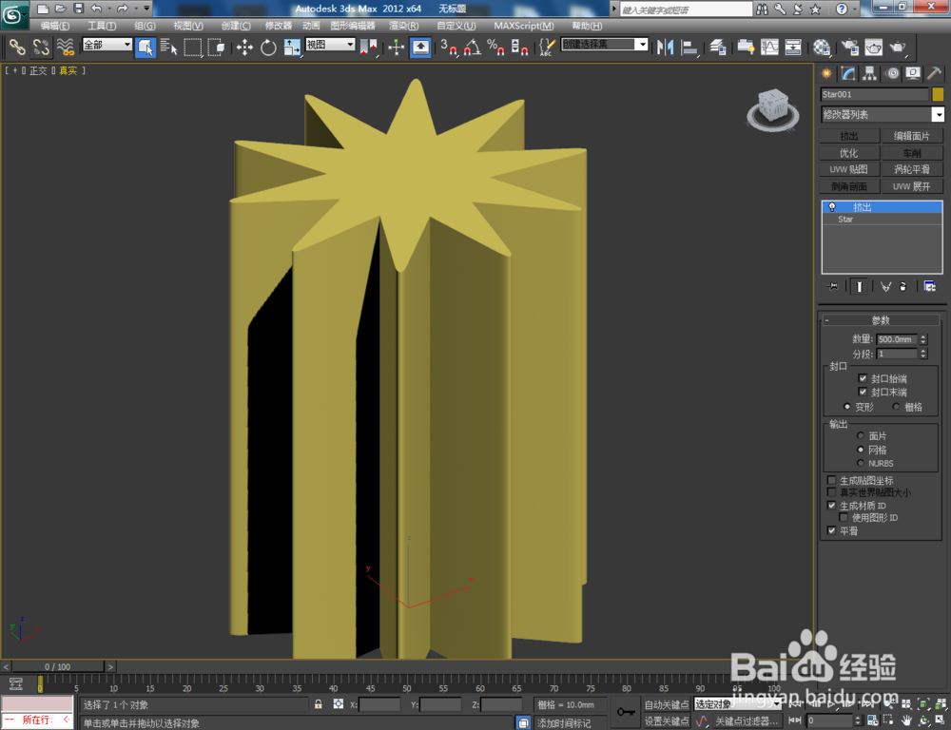Open 渲染(R) menu
This screenshot has height=730, width=951.
(x=403, y=26)
